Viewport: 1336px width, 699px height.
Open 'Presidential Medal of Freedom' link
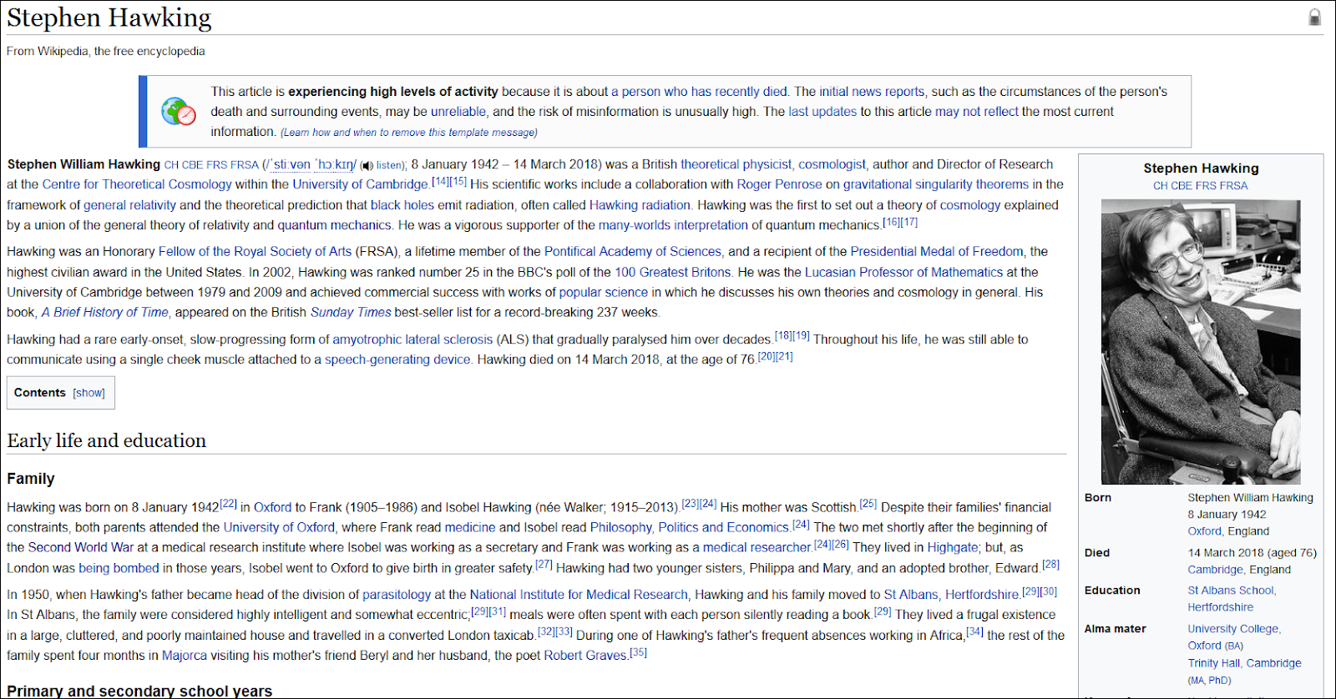pyautogui.click(x=937, y=252)
